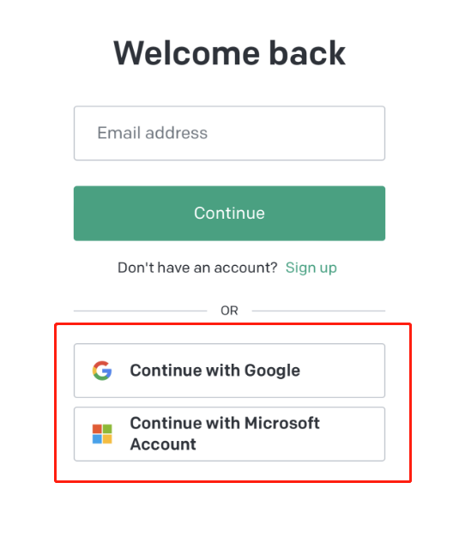Click empty area inside email box's right side
The image size is (453, 543).
pos(311,133)
